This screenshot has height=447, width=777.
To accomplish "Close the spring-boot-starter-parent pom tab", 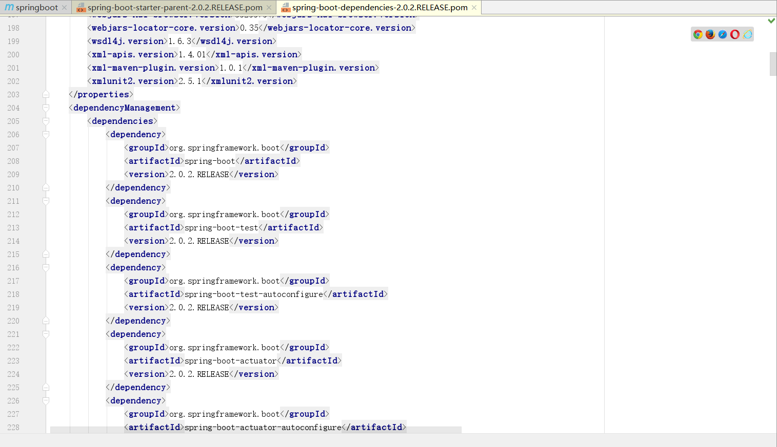I will pyautogui.click(x=269, y=8).
